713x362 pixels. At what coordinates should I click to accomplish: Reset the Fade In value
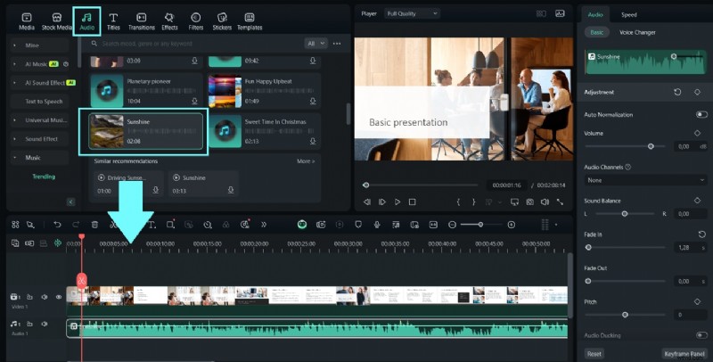tap(702, 234)
